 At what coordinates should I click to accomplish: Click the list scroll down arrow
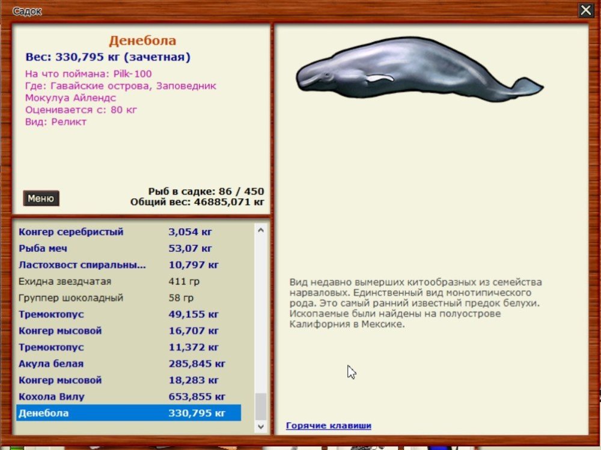[x=261, y=427]
